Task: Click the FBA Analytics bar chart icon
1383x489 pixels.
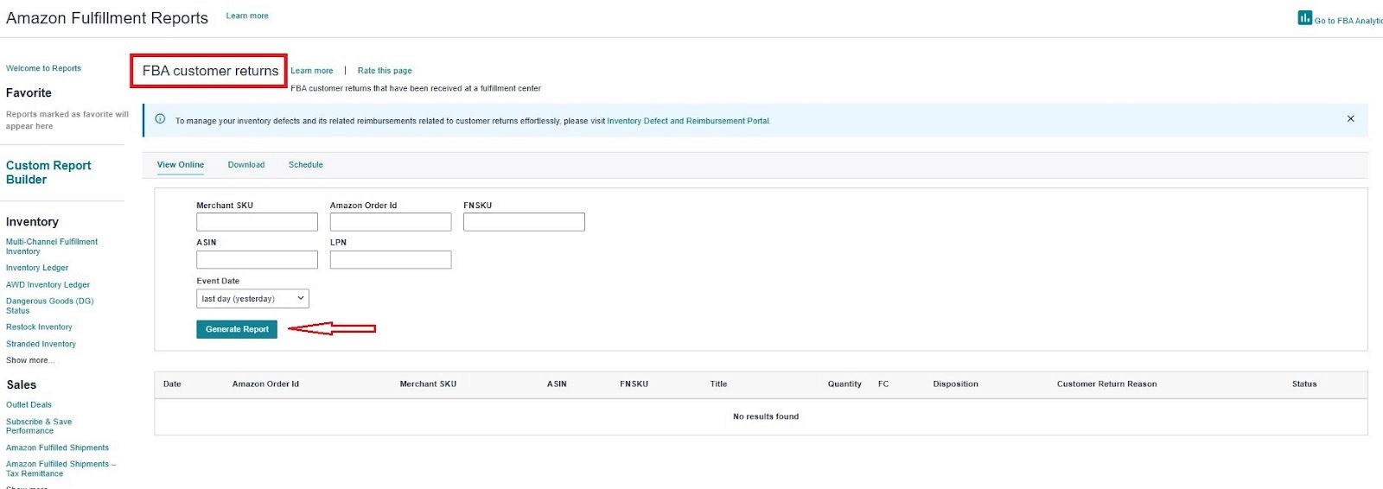Action: 1304,17
